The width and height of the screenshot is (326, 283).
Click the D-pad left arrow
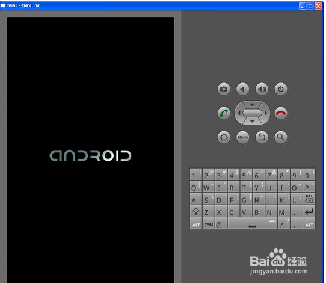(239, 113)
